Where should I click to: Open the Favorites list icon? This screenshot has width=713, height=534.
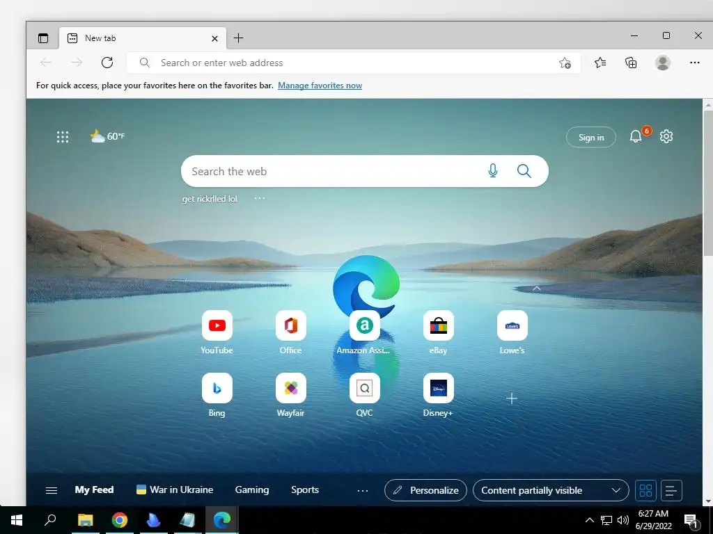[600, 63]
